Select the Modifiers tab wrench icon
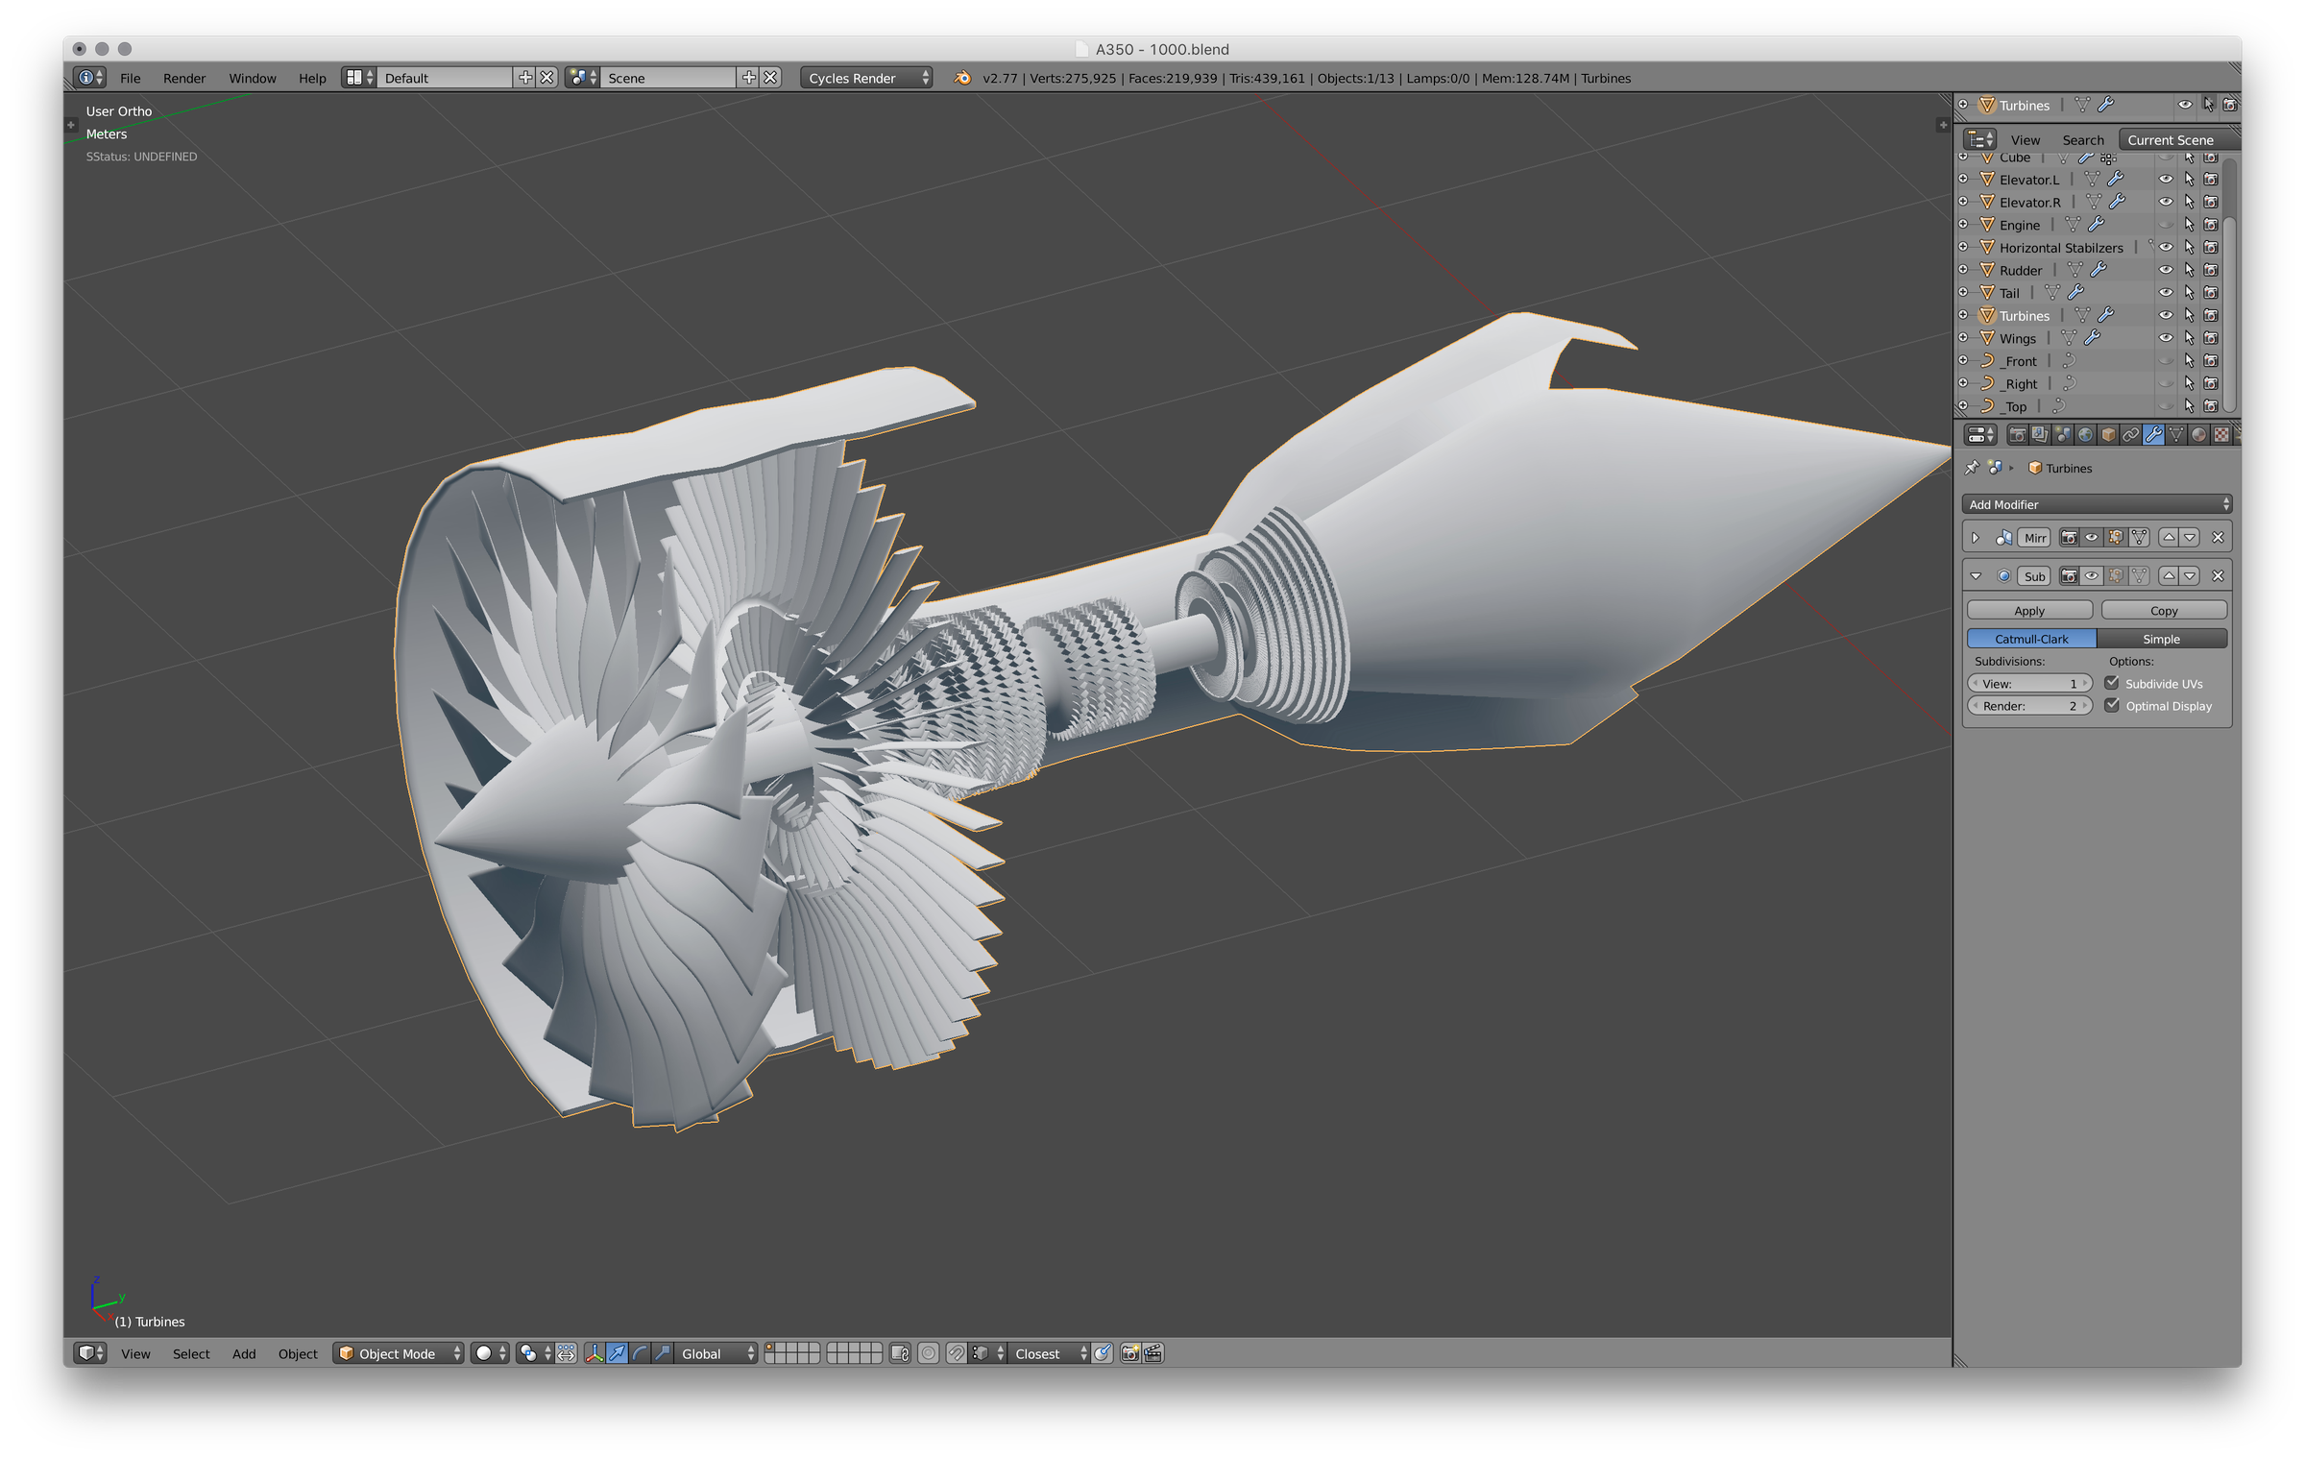 [2154, 435]
